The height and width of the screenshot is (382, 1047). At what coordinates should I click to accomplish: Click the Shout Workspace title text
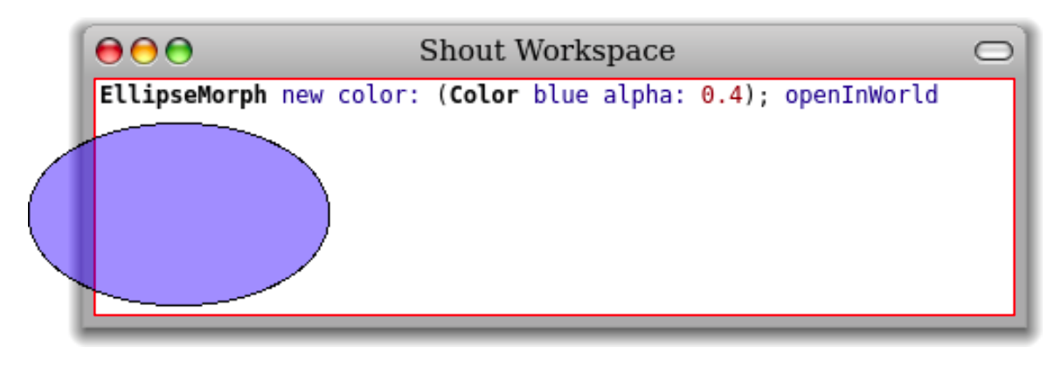click(x=546, y=51)
